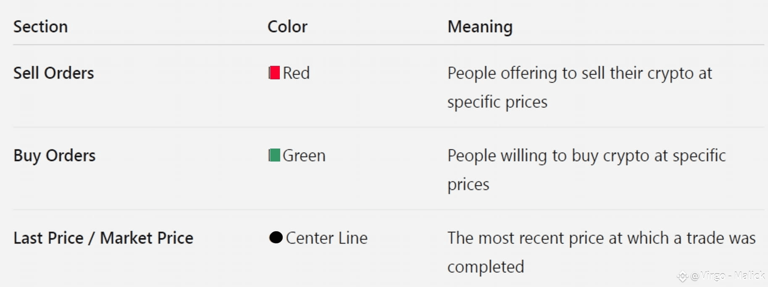This screenshot has height=287, width=768.
Task: Click the black circle icon
Action: pyautogui.click(x=276, y=237)
